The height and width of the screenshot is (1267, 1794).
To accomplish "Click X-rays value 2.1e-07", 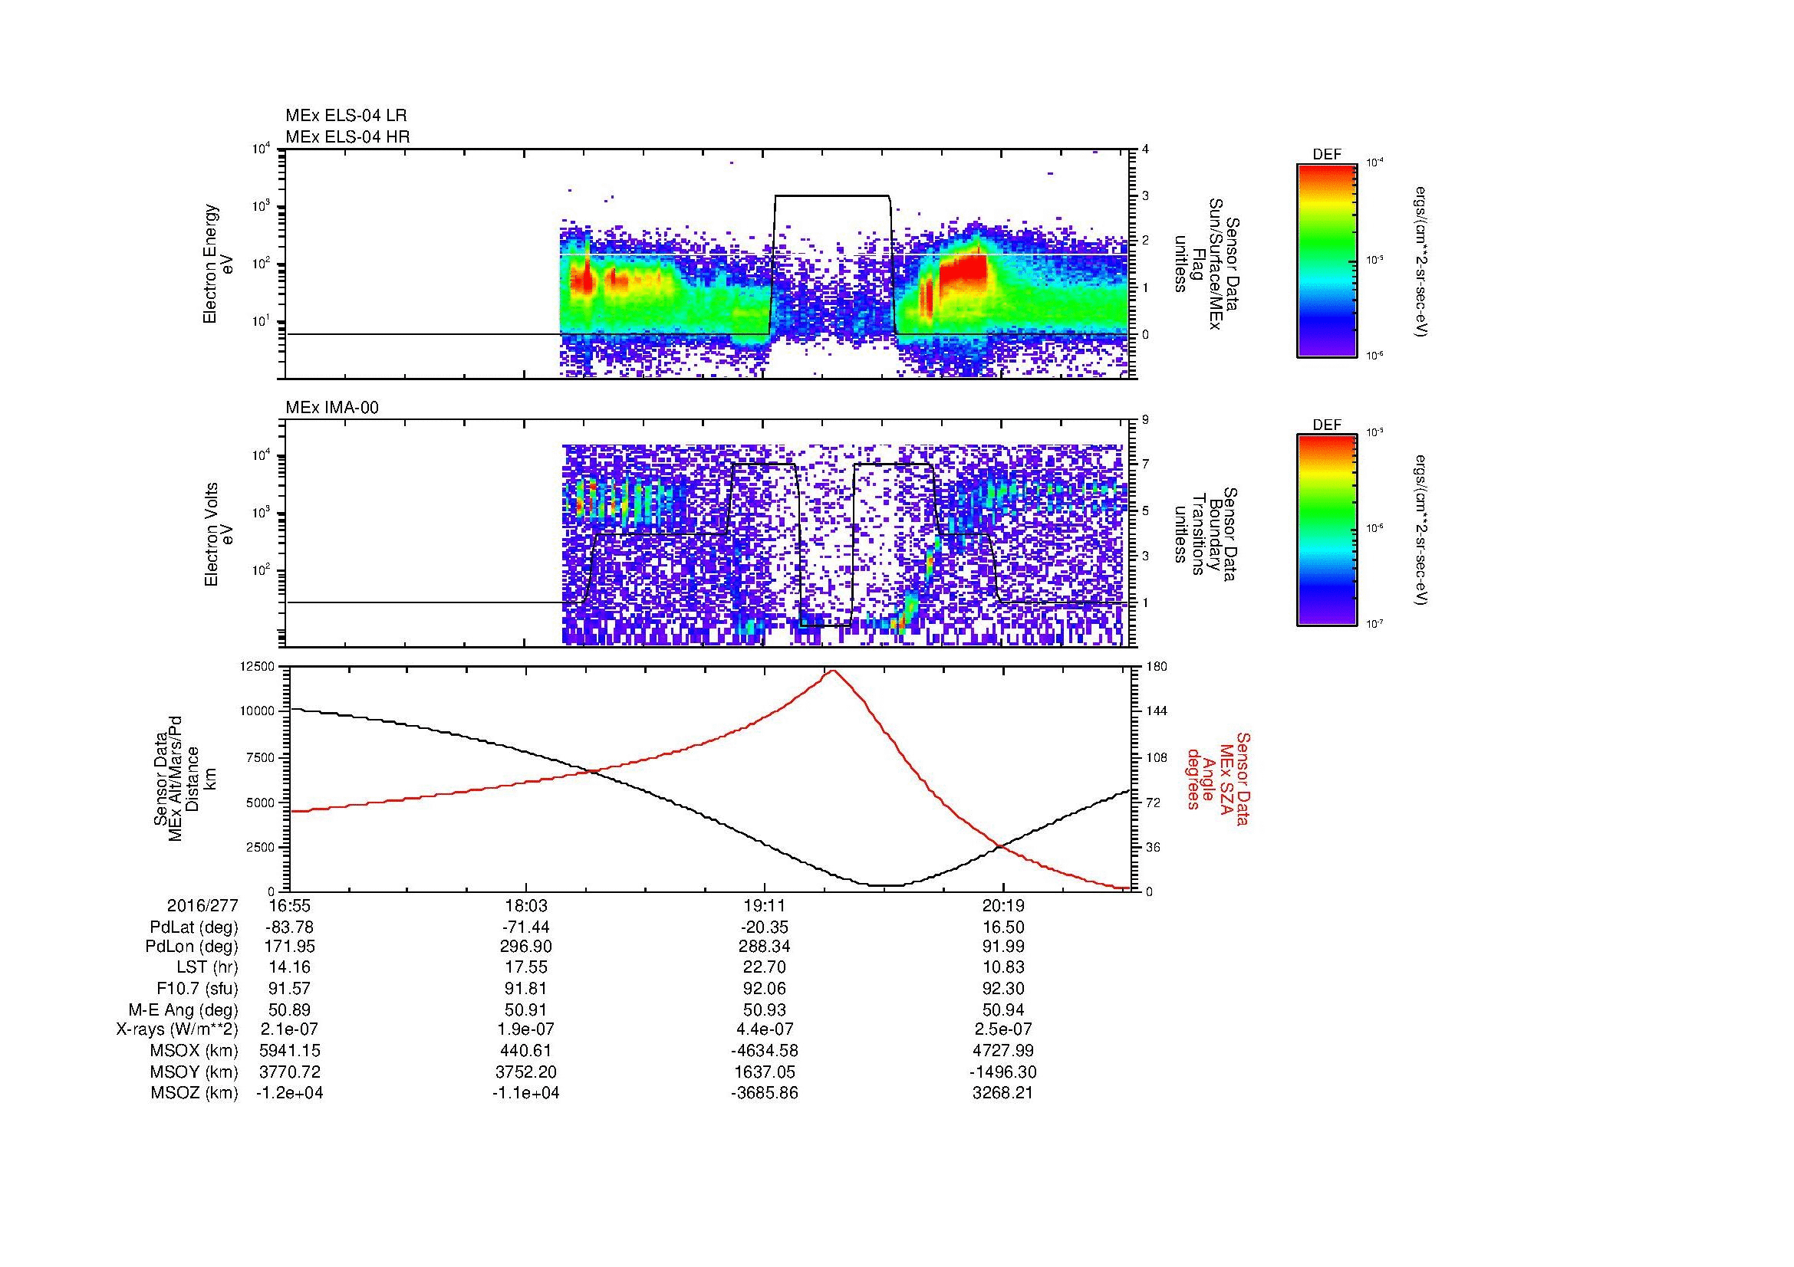I will click(289, 1029).
